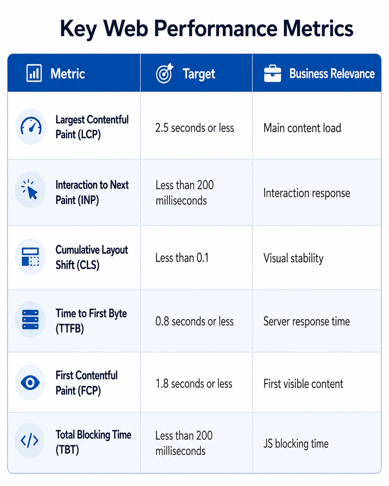
Task: Click the eye icon for FCP
Action: coord(30,382)
